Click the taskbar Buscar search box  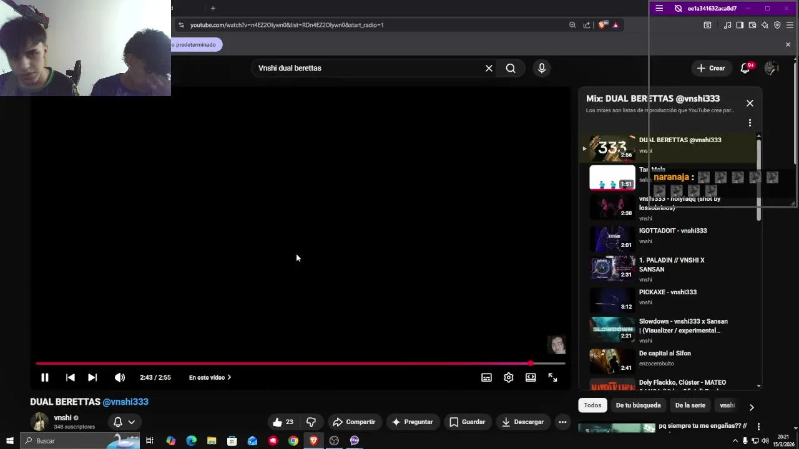point(81,441)
